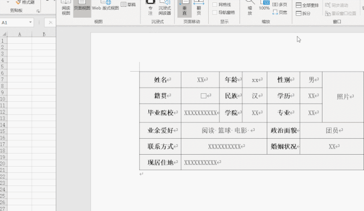Click the 籍贯 table cell
This screenshot has width=364, height=211.
(160, 96)
